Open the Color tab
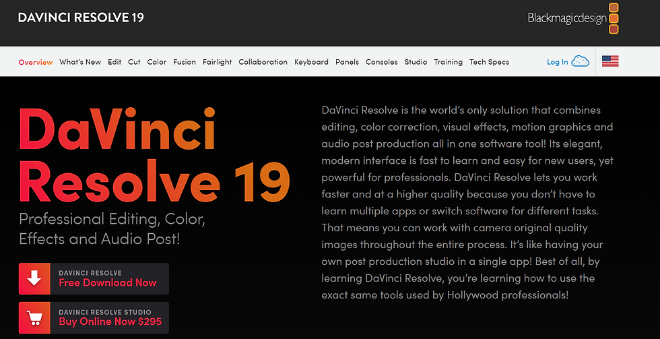 (157, 62)
